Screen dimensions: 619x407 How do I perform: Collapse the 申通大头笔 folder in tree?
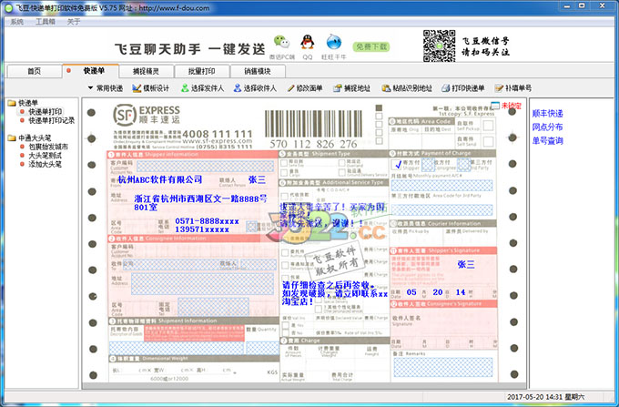(10, 137)
